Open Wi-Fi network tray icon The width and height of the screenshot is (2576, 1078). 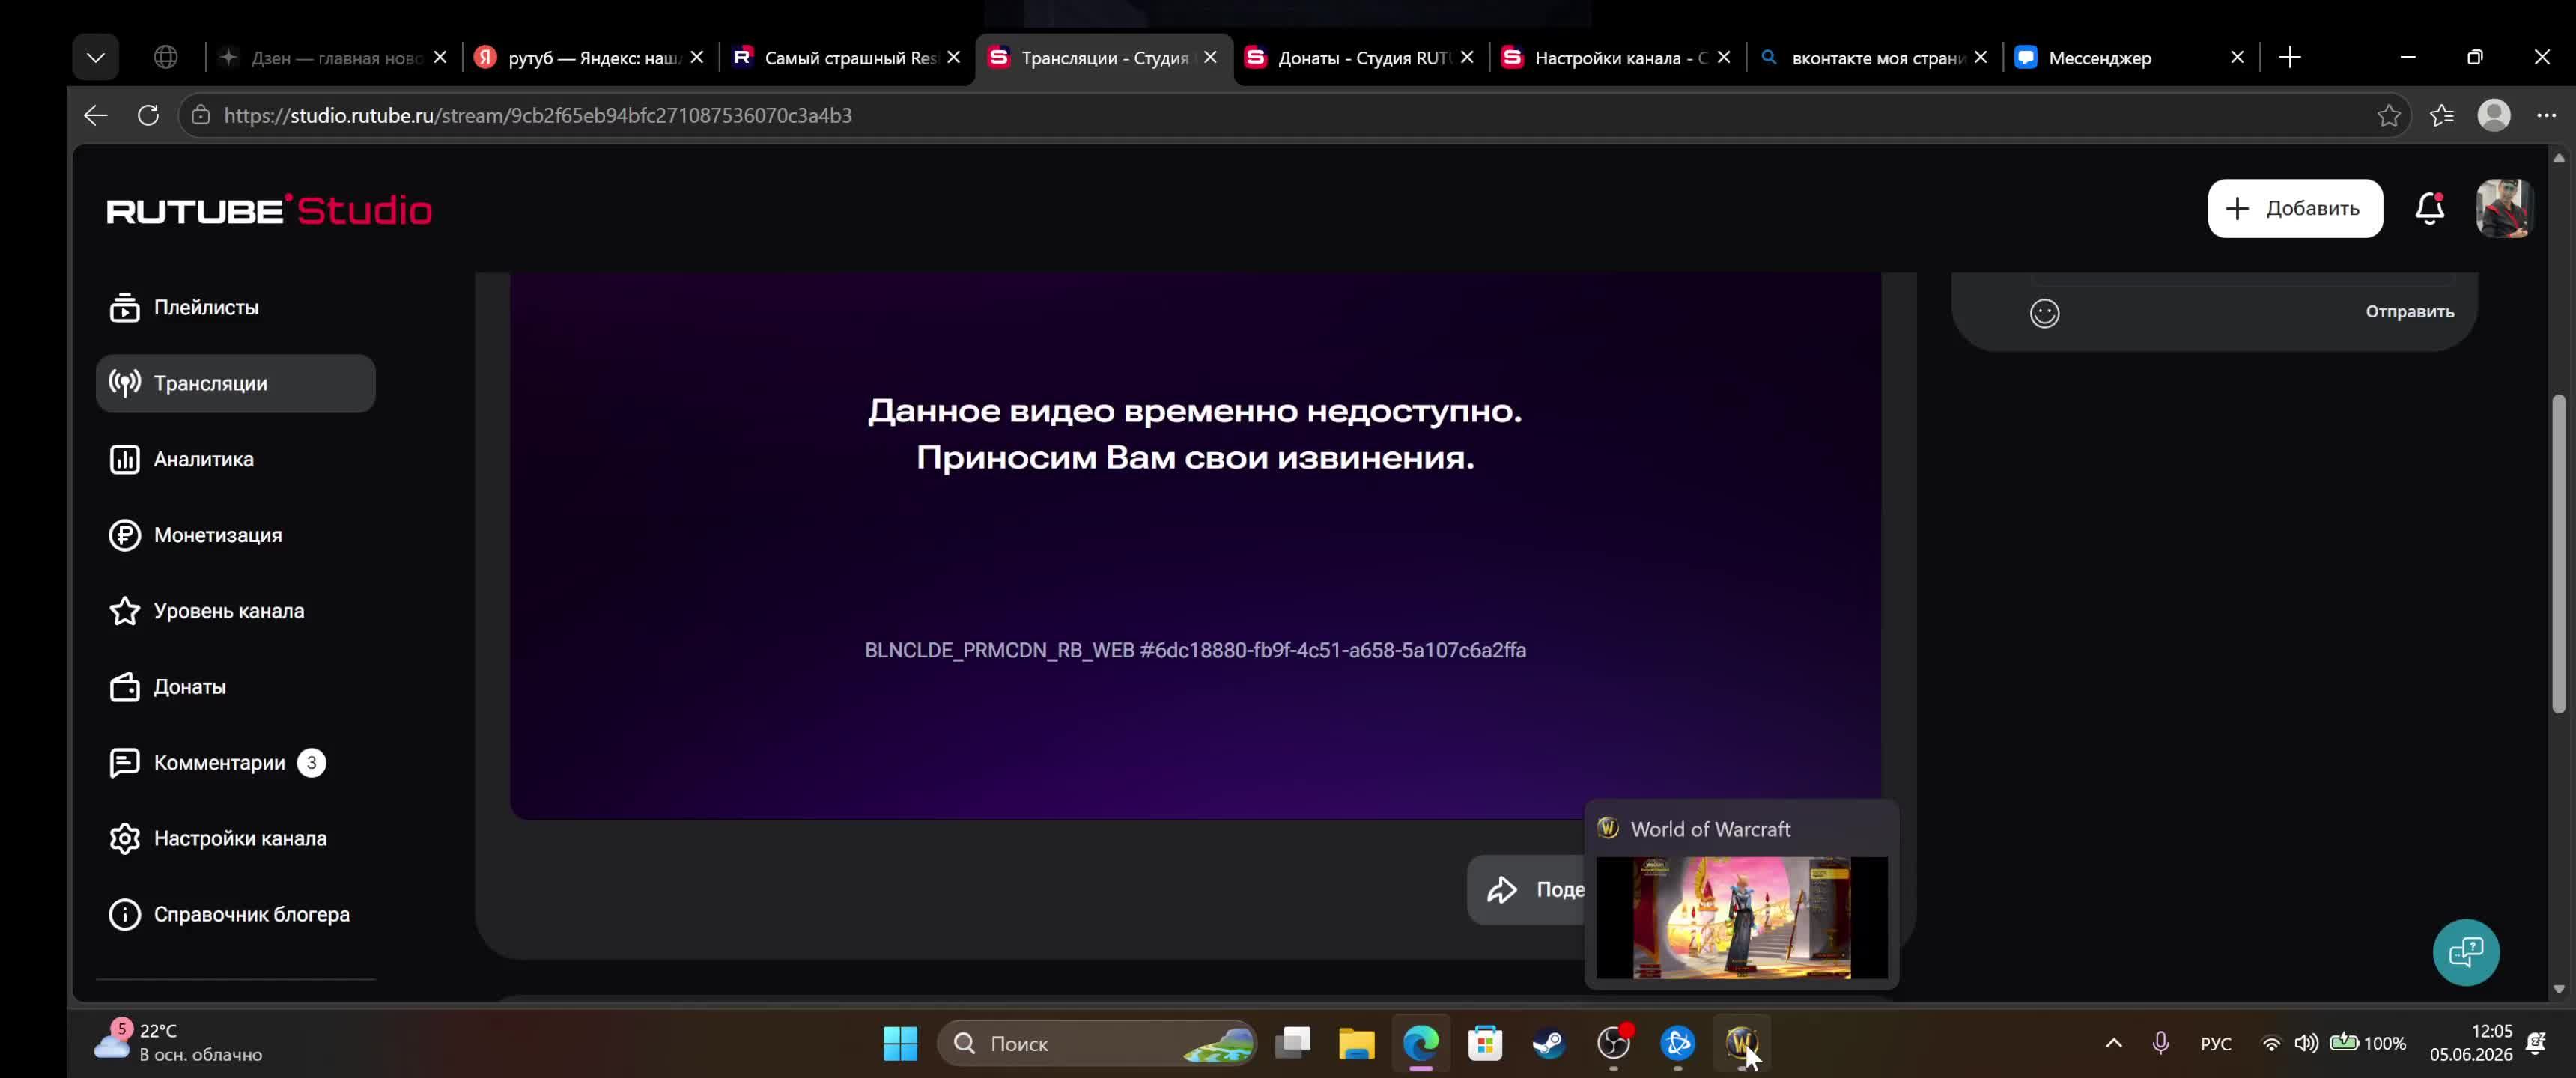(x=2271, y=1043)
